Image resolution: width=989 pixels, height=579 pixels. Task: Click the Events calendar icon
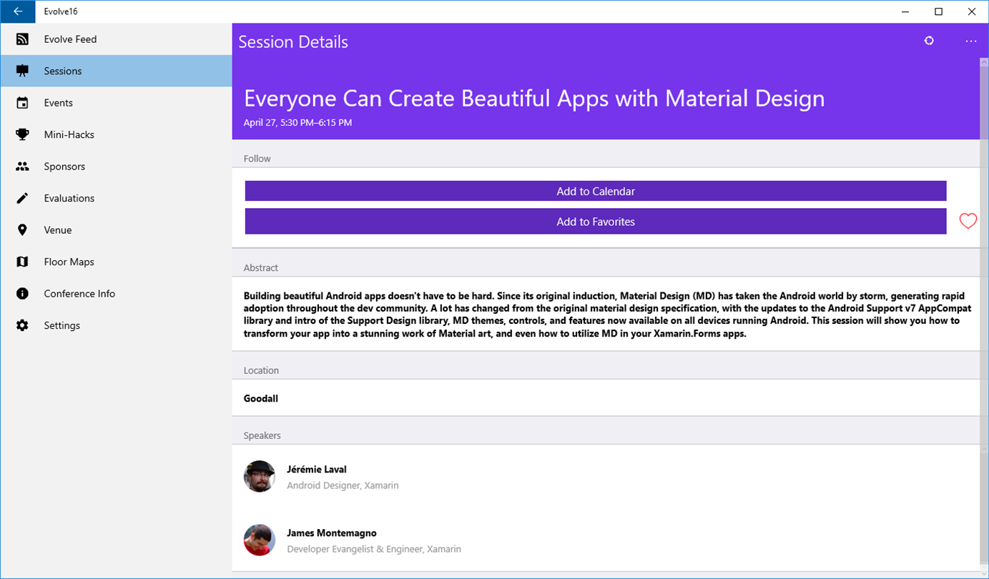pyautogui.click(x=22, y=103)
